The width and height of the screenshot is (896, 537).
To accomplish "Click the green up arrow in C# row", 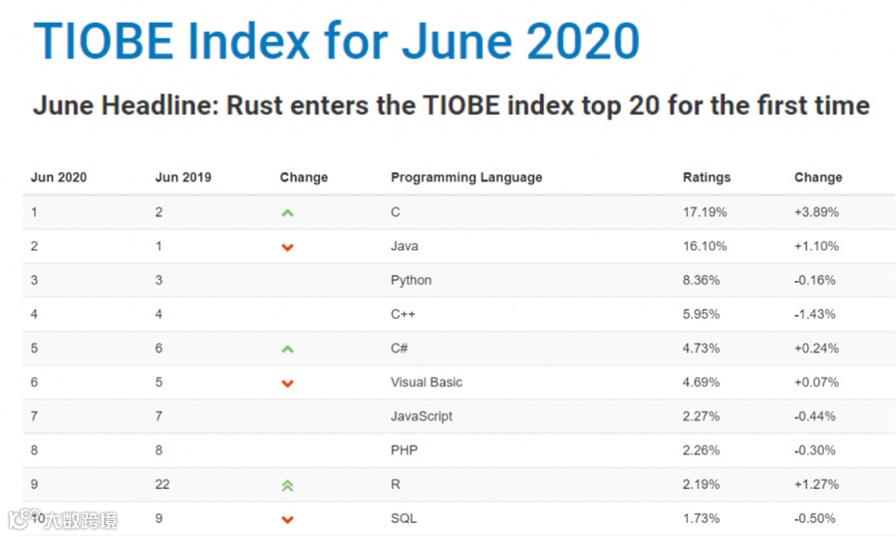I will (287, 349).
